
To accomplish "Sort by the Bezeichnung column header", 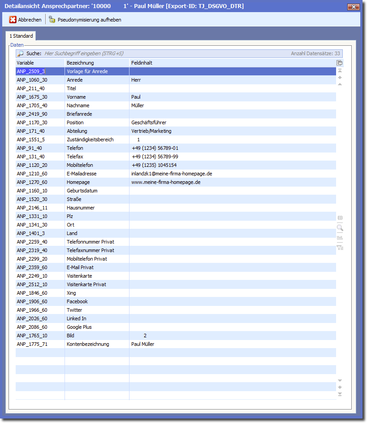I will [97, 63].
